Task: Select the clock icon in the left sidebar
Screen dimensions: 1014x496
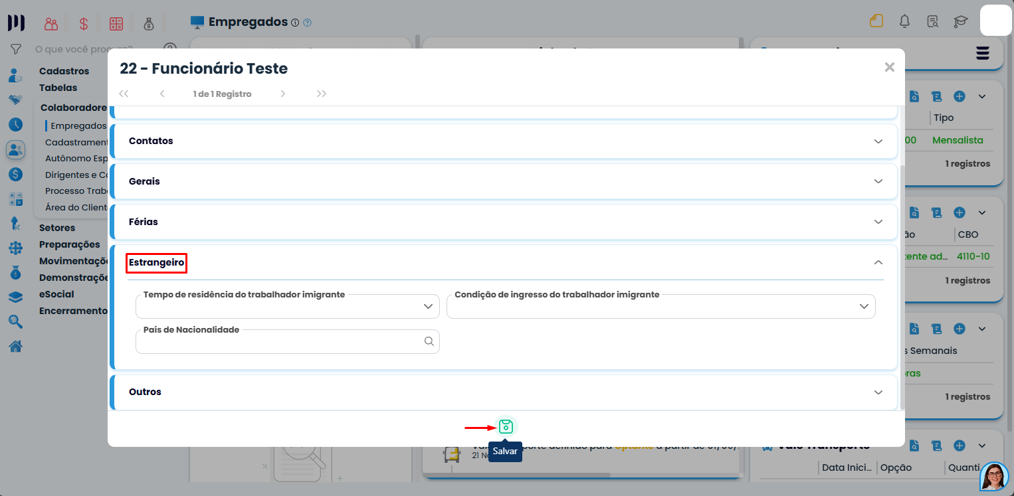Action: [x=15, y=125]
